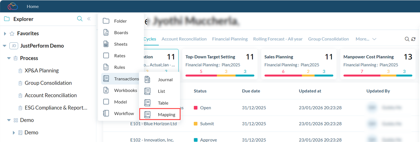Collapse the JustPerform Demo tree node
This screenshot has height=142, width=420.
coord(4,46)
